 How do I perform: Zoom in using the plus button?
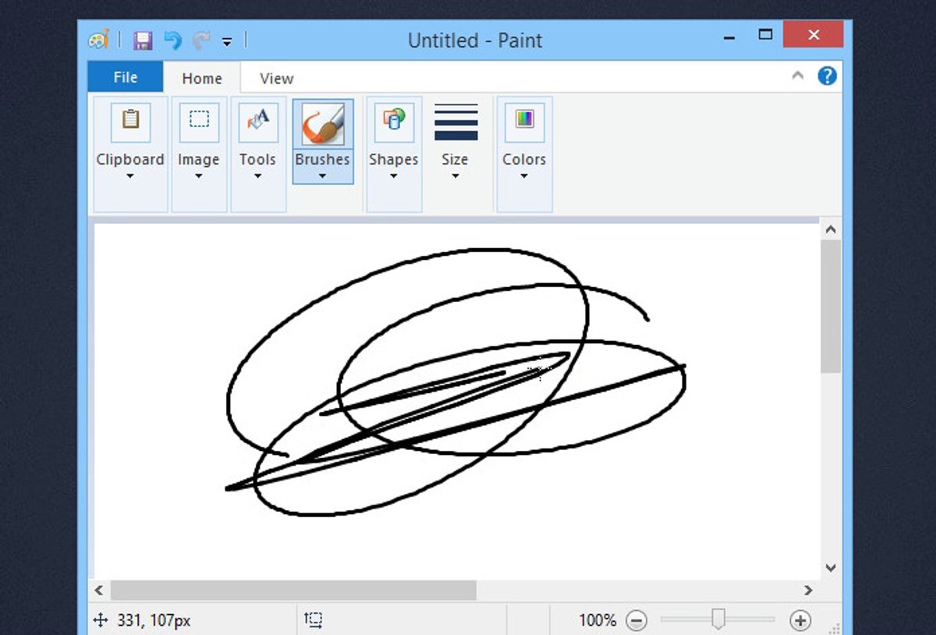click(800, 620)
